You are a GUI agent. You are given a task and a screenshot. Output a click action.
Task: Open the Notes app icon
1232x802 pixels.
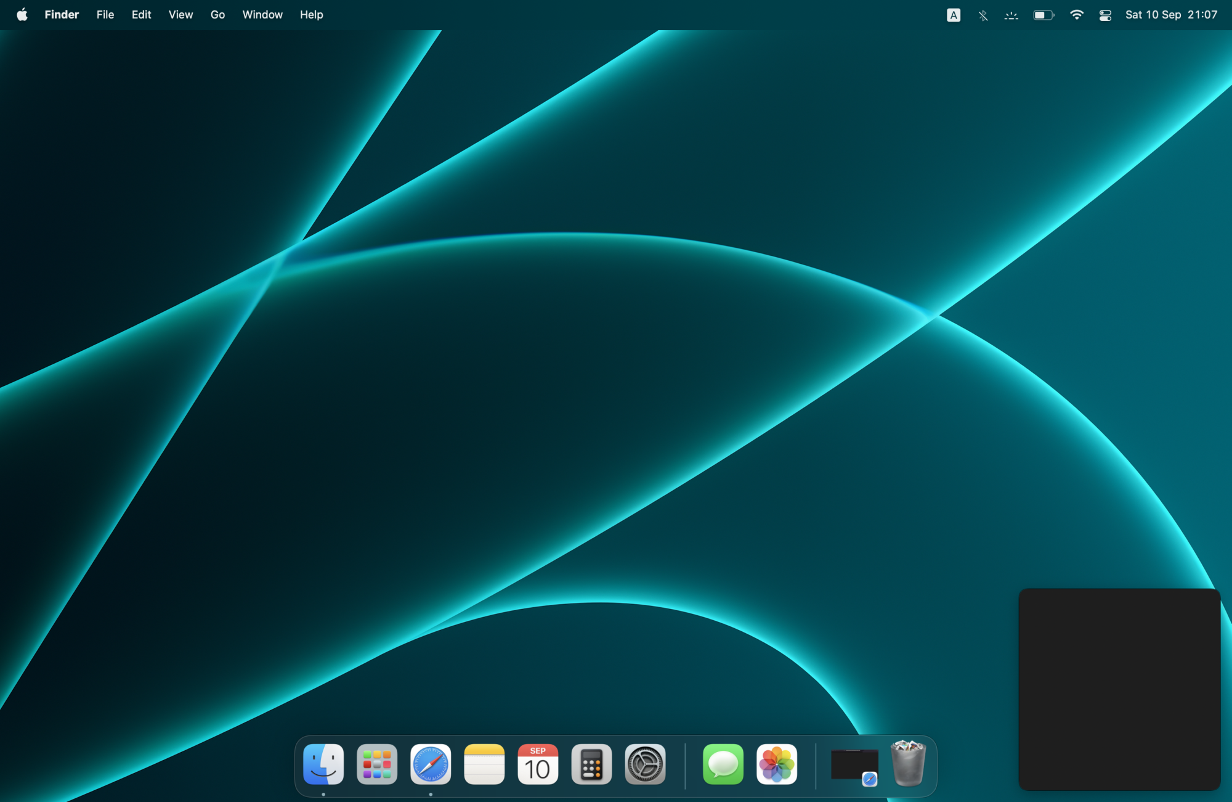pyautogui.click(x=484, y=764)
